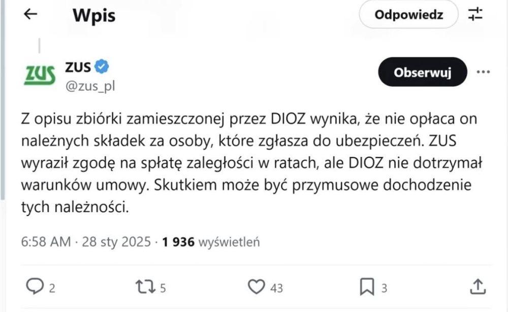Click the ZUS display name

pos(78,66)
